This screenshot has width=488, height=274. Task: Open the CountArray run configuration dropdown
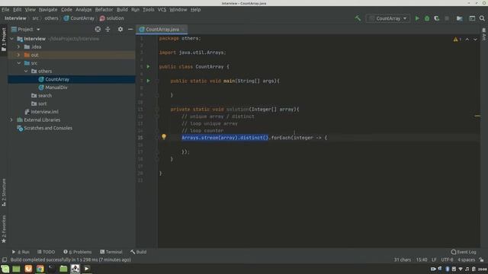point(388,18)
